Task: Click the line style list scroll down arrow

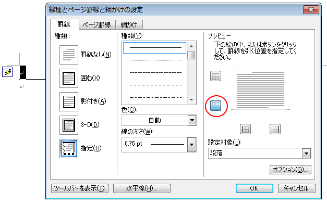Action: (191, 100)
